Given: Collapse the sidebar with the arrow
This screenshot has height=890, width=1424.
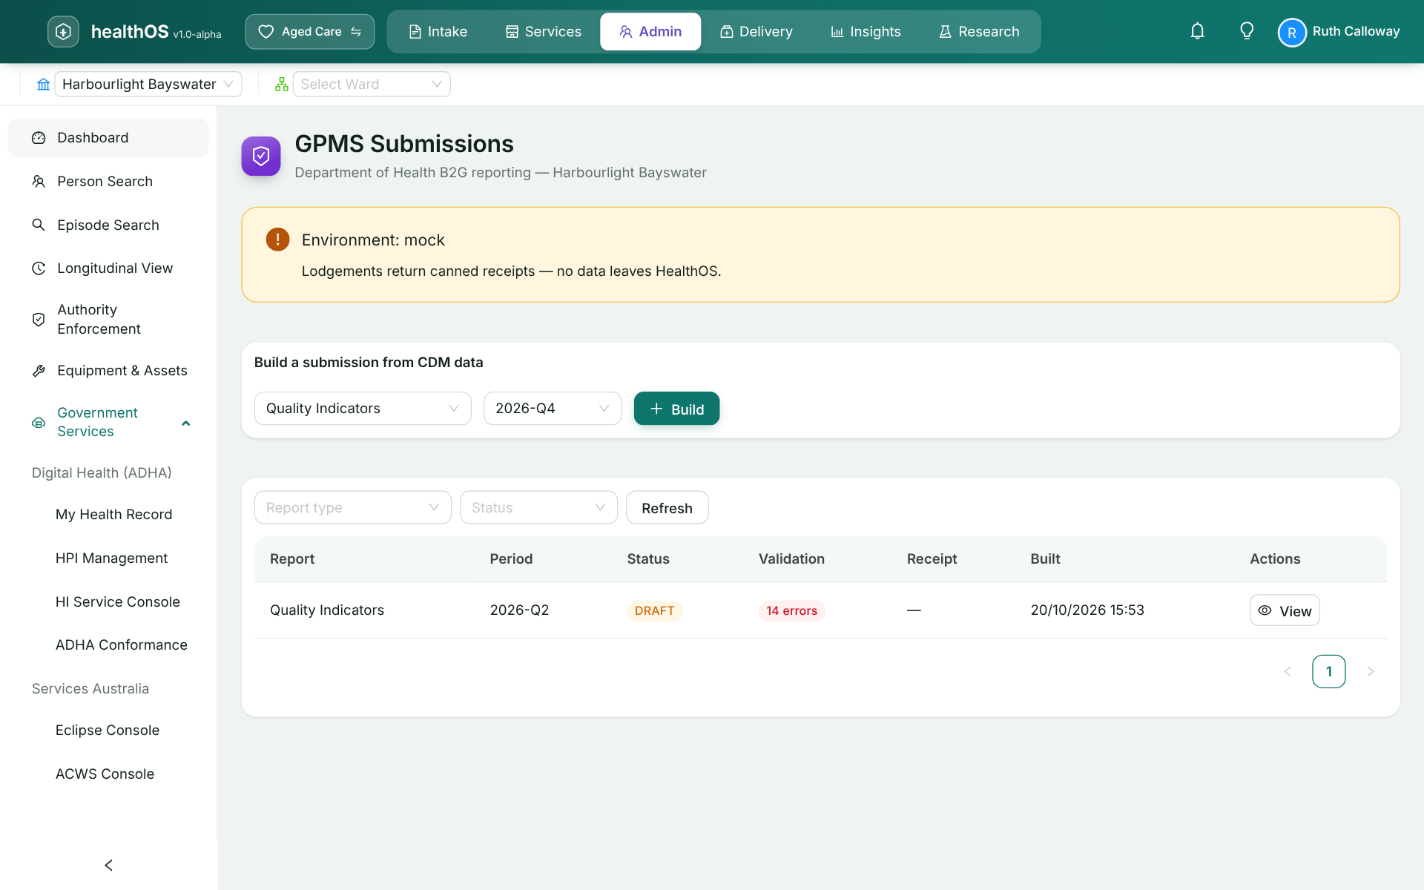Looking at the screenshot, I should pyautogui.click(x=108, y=865).
